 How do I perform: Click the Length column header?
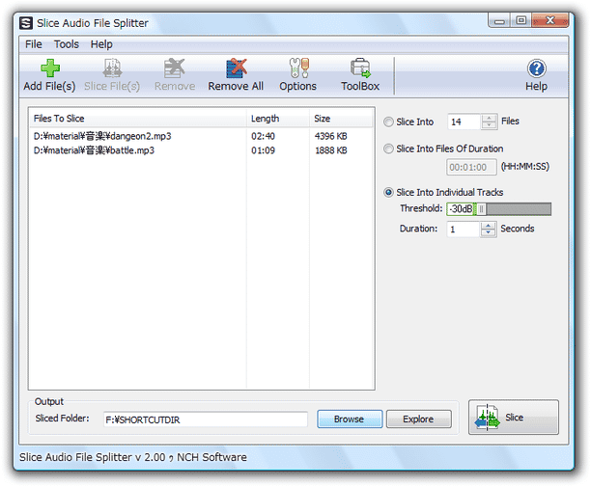pos(278,119)
